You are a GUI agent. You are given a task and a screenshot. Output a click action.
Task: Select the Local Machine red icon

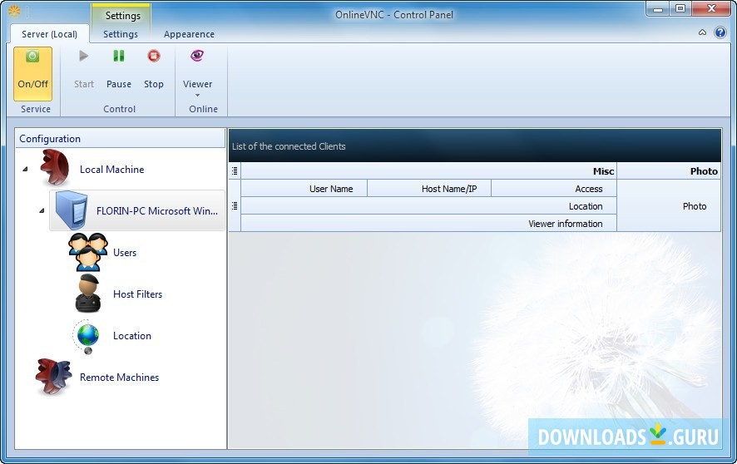[x=55, y=168]
